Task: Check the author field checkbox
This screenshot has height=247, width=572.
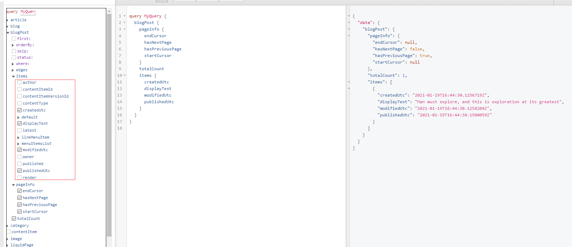Action: pyautogui.click(x=20, y=82)
